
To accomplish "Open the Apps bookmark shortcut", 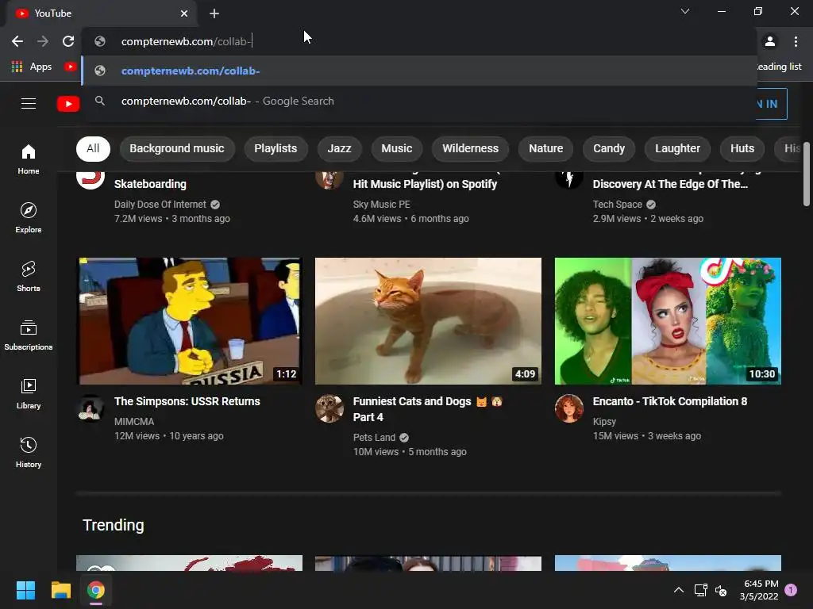I will click(31, 67).
